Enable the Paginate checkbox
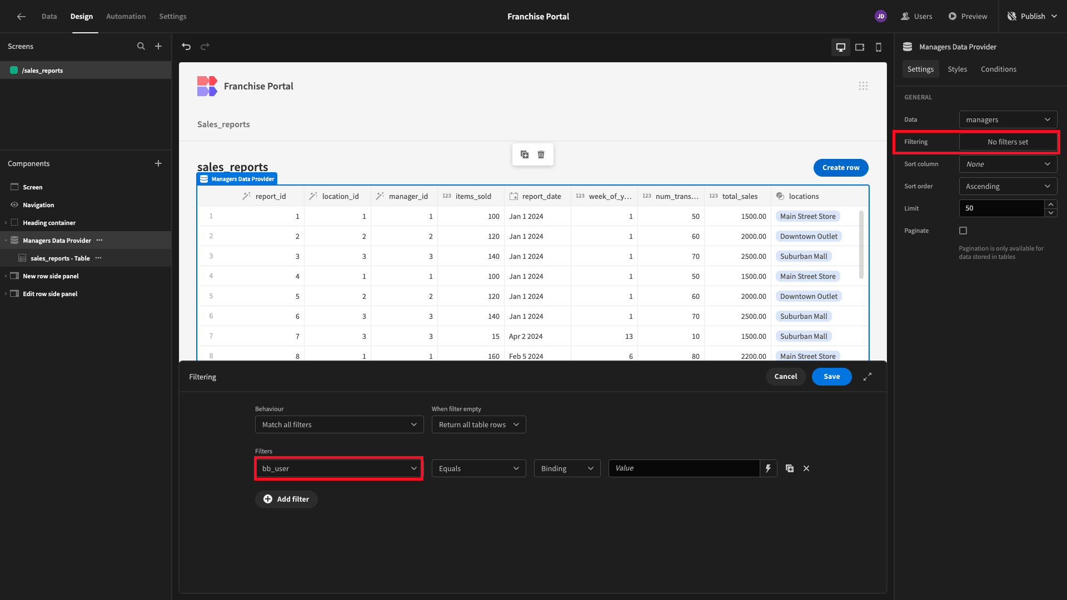The width and height of the screenshot is (1067, 600). [963, 231]
